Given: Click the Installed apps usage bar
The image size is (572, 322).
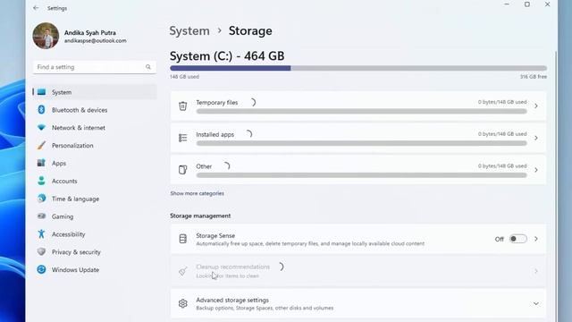Looking at the screenshot, I should (361, 143).
